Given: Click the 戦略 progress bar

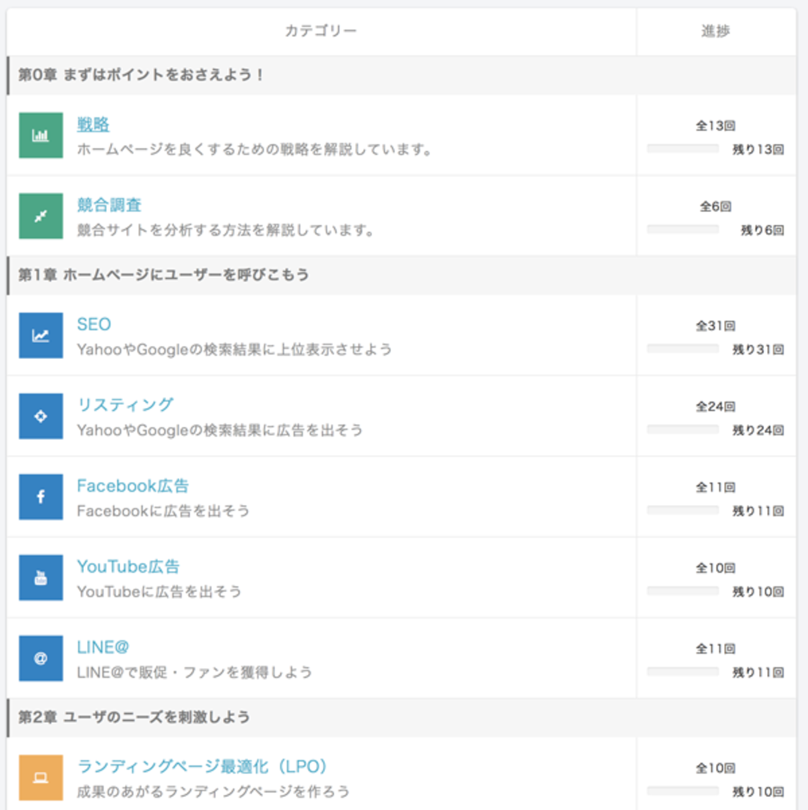Looking at the screenshot, I should (682, 149).
